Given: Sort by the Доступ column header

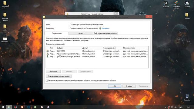Looking at the screenshot, I should pos(85,48).
